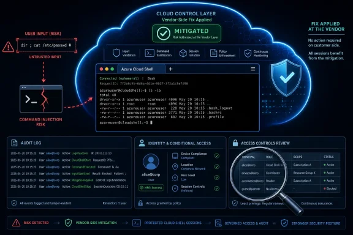
Task: Click the green check next to Device Compliance
Action: click(x=217, y=155)
